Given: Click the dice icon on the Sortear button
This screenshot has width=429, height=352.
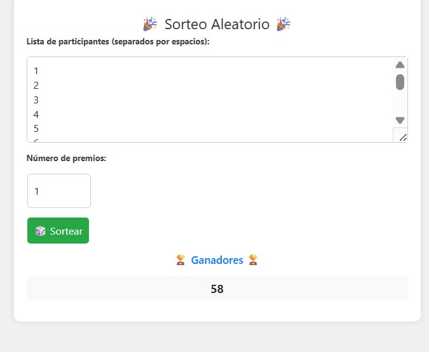Looking at the screenshot, I should [x=40, y=231].
